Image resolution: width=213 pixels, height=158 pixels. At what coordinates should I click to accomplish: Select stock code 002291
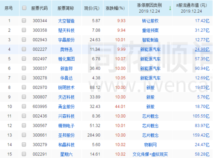[40, 154]
